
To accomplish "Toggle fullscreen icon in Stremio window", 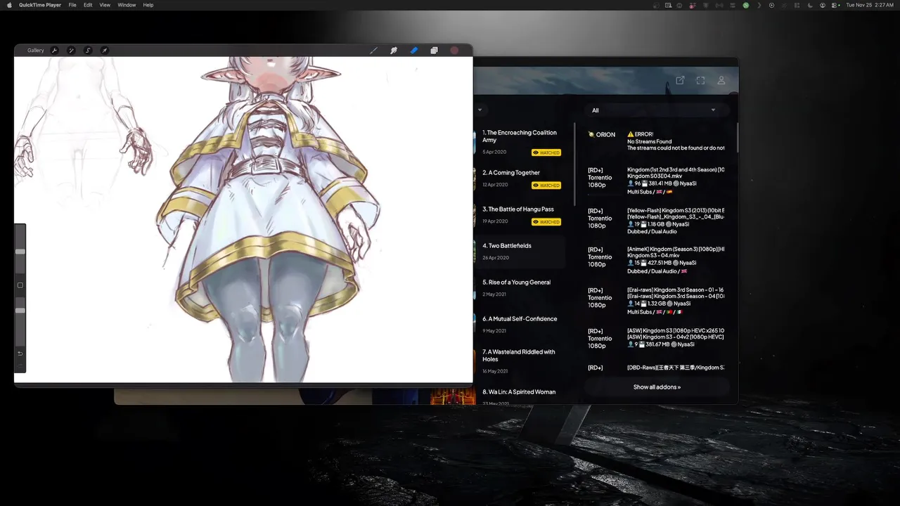I will 700,81.
